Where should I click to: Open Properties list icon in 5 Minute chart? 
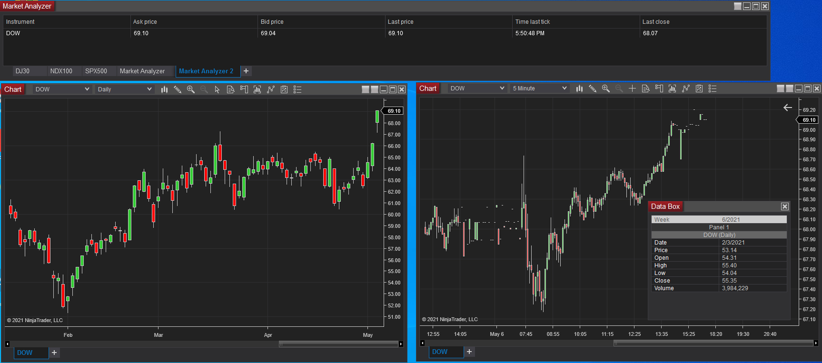tap(713, 88)
